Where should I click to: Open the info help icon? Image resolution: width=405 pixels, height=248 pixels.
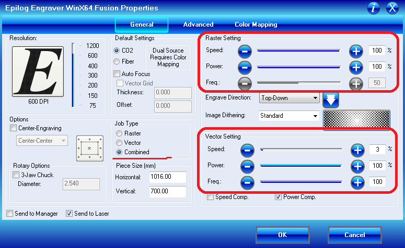[373, 8]
